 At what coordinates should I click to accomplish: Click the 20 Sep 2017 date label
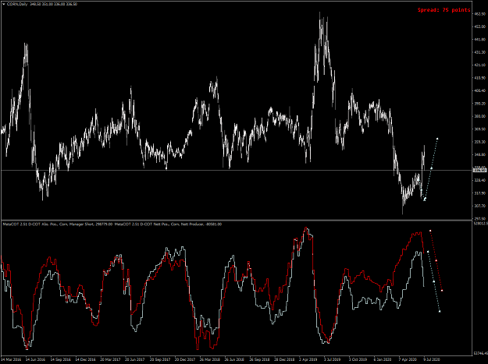pos(160,359)
